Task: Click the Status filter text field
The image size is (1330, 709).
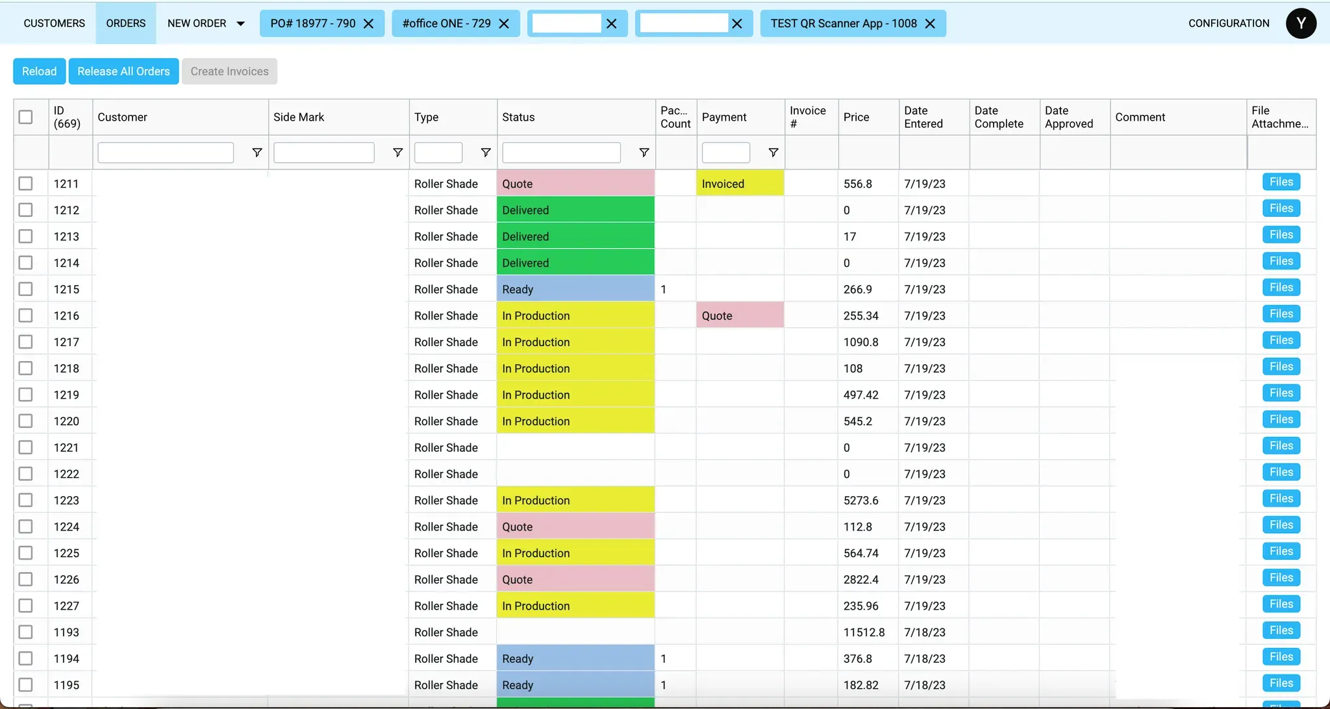Action: 561,153
